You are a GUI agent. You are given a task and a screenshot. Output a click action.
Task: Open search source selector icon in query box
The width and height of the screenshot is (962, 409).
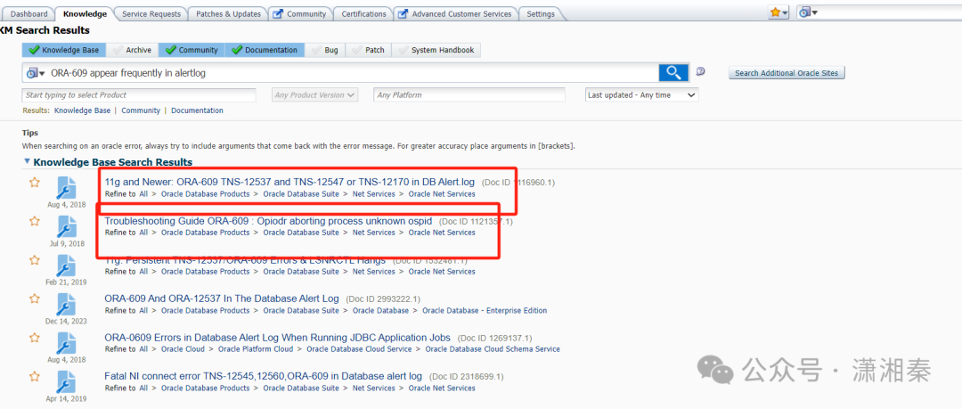point(37,73)
